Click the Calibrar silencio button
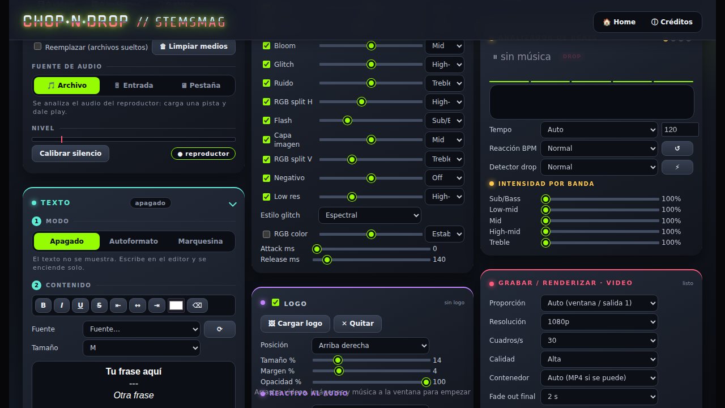Screen dimensions: 725x408 [71, 154]
